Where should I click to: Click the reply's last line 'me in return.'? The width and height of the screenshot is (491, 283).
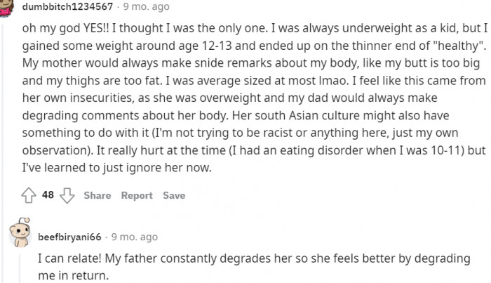pos(73,275)
